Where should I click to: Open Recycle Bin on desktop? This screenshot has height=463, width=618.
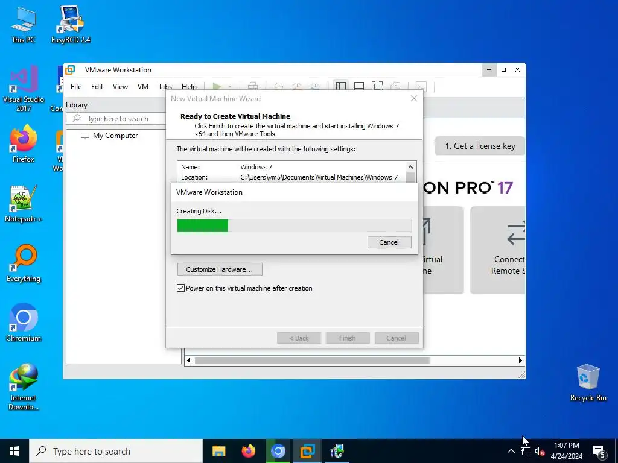coord(588,383)
